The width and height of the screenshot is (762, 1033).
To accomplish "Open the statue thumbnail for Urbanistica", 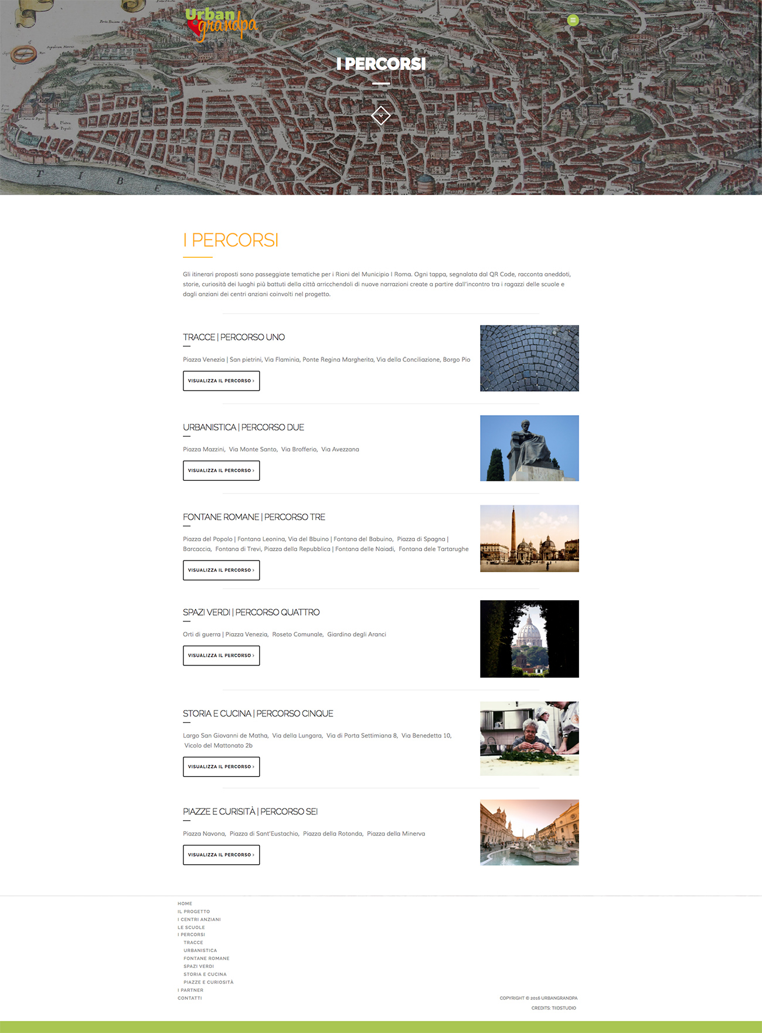I will pos(529,448).
